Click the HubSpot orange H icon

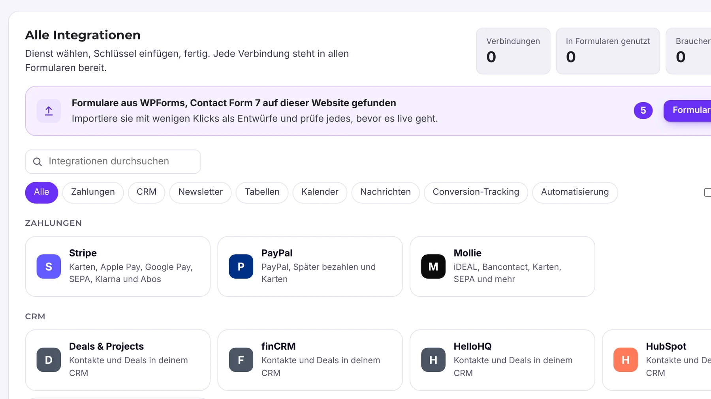pyautogui.click(x=626, y=360)
